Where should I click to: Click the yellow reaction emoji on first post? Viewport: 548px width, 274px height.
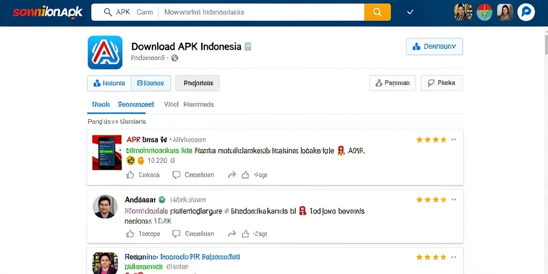131,161
